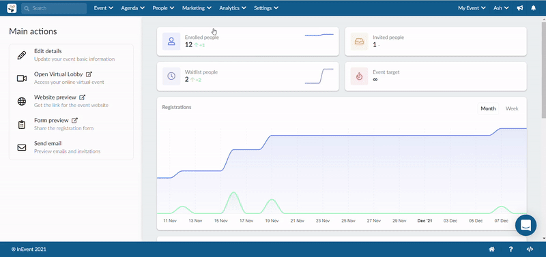The width and height of the screenshot is (546, 257).
Task: Click the Search input field
Action: 54,8
